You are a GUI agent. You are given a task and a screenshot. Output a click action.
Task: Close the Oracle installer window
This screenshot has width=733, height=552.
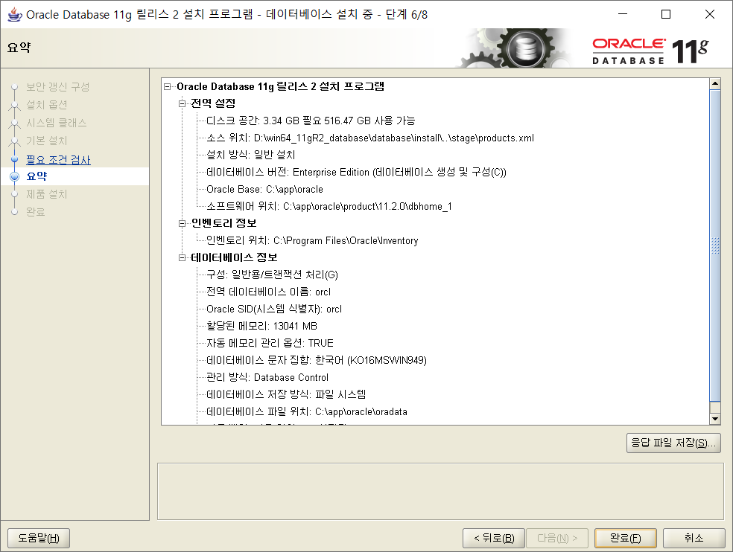pyautogui.click(x=710, y=14)
